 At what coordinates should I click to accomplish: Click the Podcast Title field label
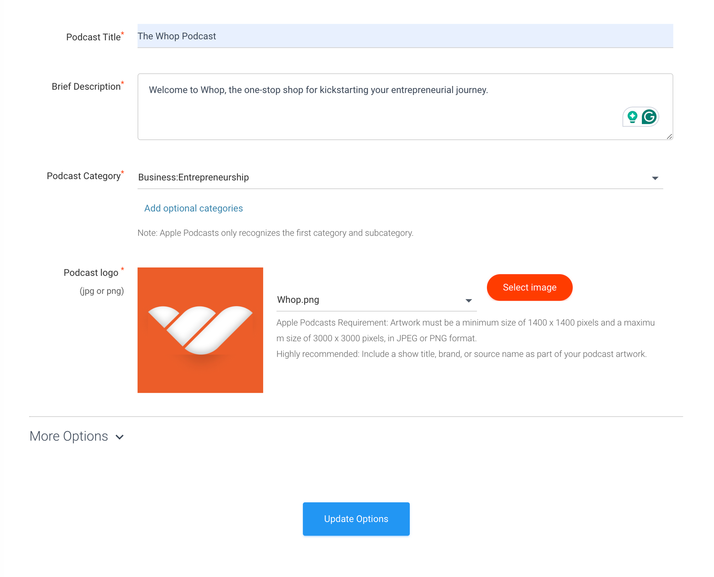[x=93, y=37]
